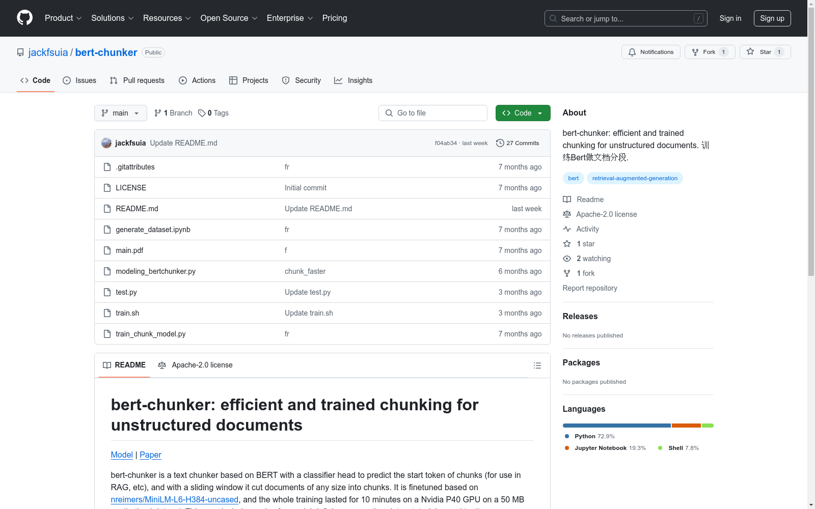Open the main branch selector dropdown
This screenshot has width=815, height=509.
(x=121, y=113)
